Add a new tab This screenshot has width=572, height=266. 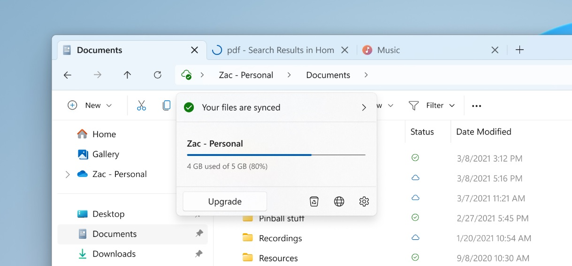(519, 50)
